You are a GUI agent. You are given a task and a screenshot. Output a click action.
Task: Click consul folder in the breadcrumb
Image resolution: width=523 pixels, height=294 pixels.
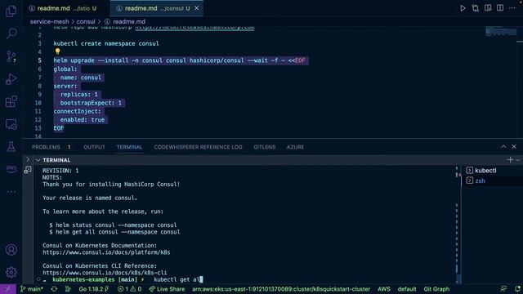86,22
